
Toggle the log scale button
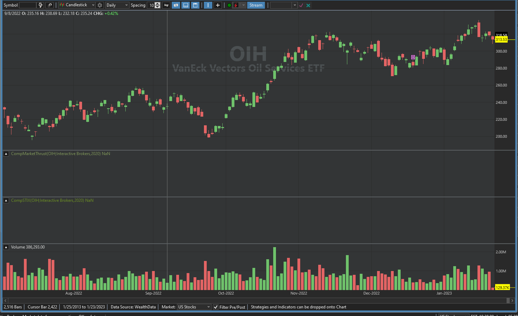166,5
